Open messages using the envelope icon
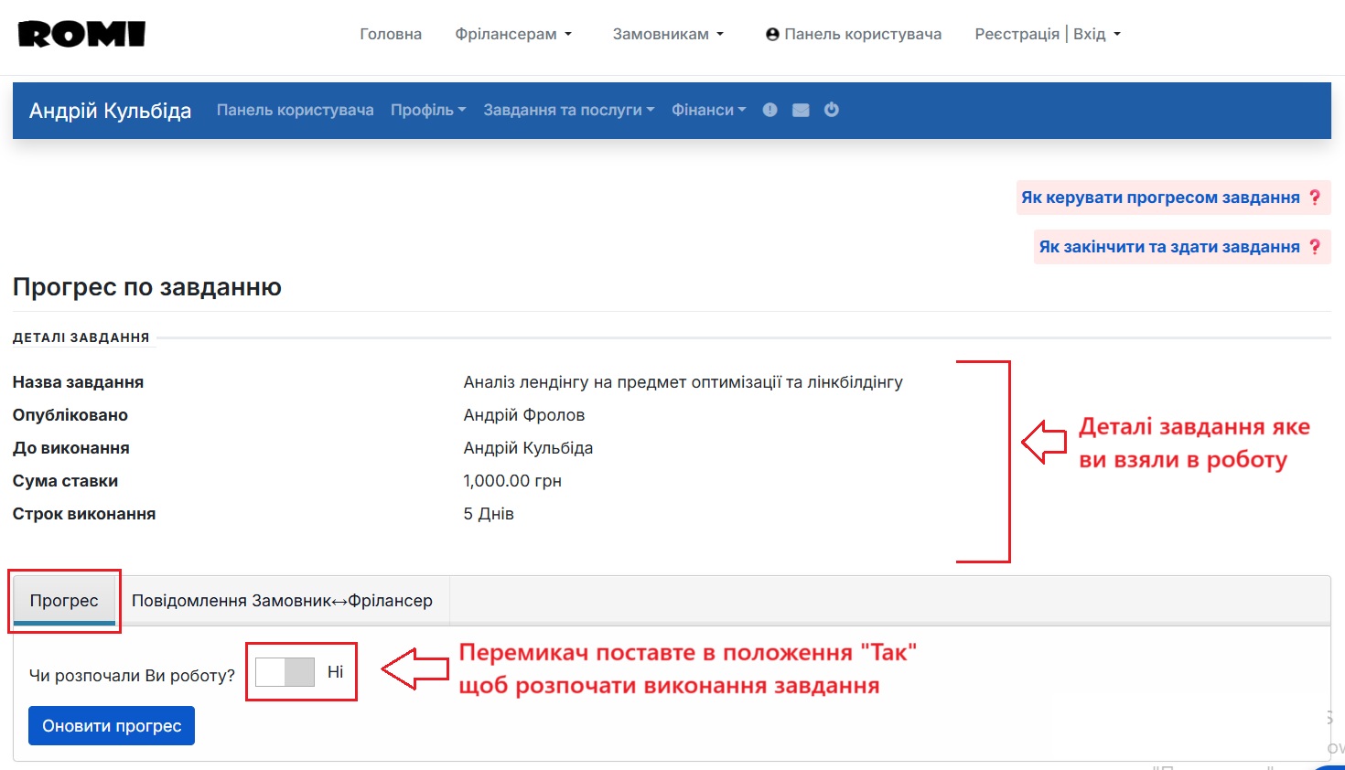 [x=801, y=110]
